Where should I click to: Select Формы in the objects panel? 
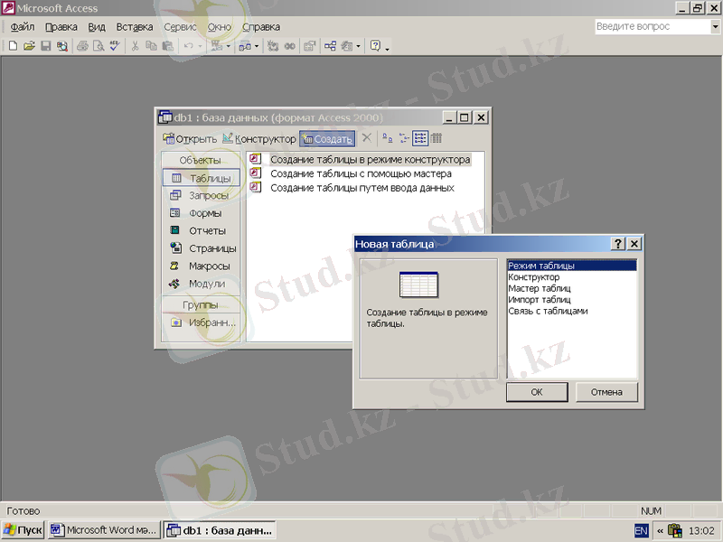click(205, 213)
